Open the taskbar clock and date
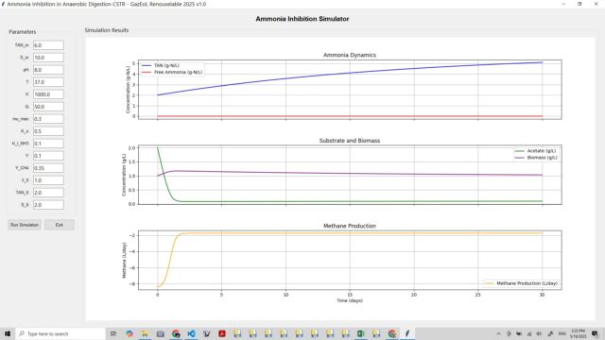 pos(578,333)
